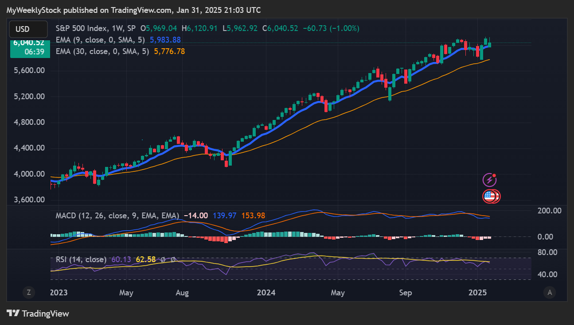Image resolution: width=574 pixels, height=325 pixels.
Task: Click the EMA 30 value 5,776.78
Action: tap(169, 51)
